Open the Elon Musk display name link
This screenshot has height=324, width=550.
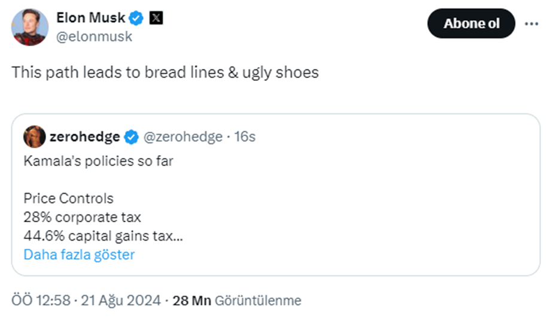pyautogui.click(x=90, y=19)
